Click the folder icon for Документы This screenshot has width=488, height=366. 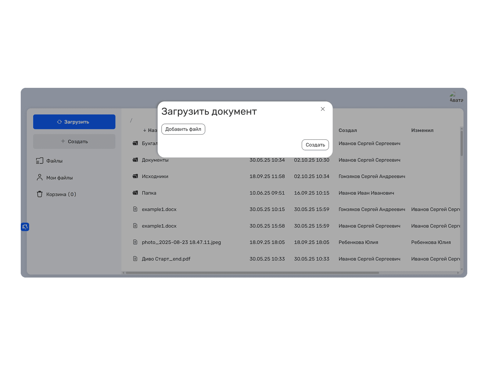tap(135, 160)
